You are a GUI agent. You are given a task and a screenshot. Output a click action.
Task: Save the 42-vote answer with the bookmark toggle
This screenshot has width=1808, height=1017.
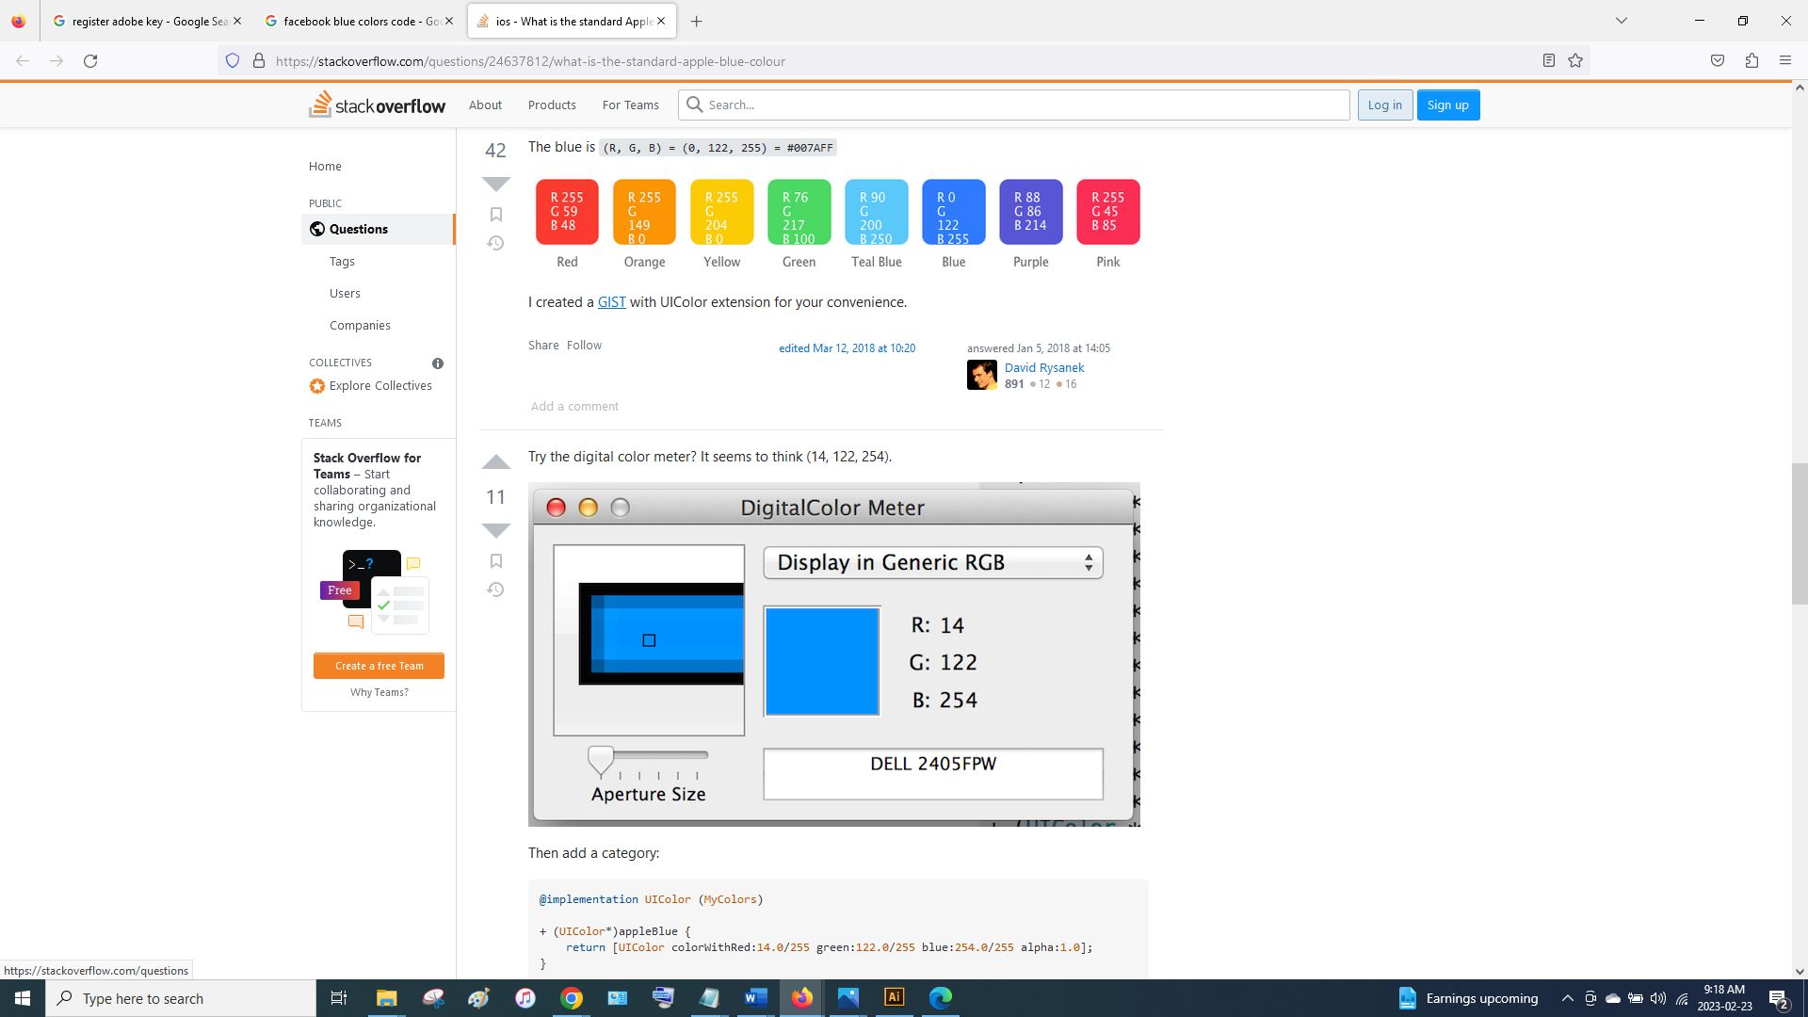[x=495, y=215]
